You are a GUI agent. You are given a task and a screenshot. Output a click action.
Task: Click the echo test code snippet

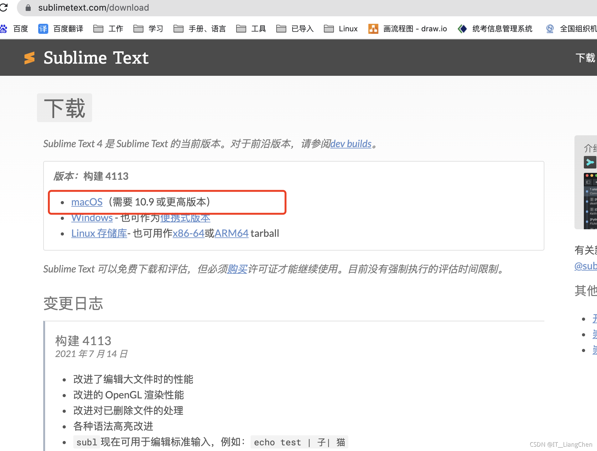[299, 442]
